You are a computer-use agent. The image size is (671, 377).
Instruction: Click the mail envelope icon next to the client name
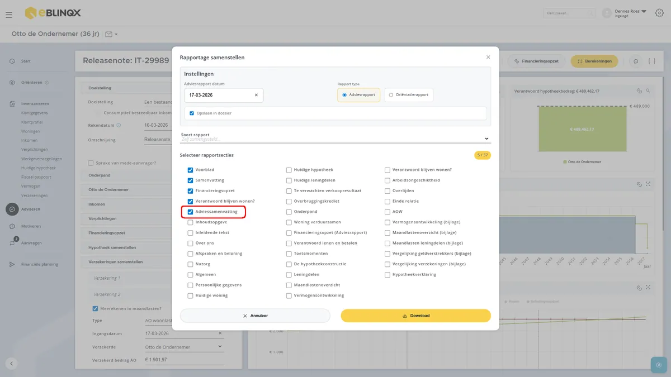point(108,34)
